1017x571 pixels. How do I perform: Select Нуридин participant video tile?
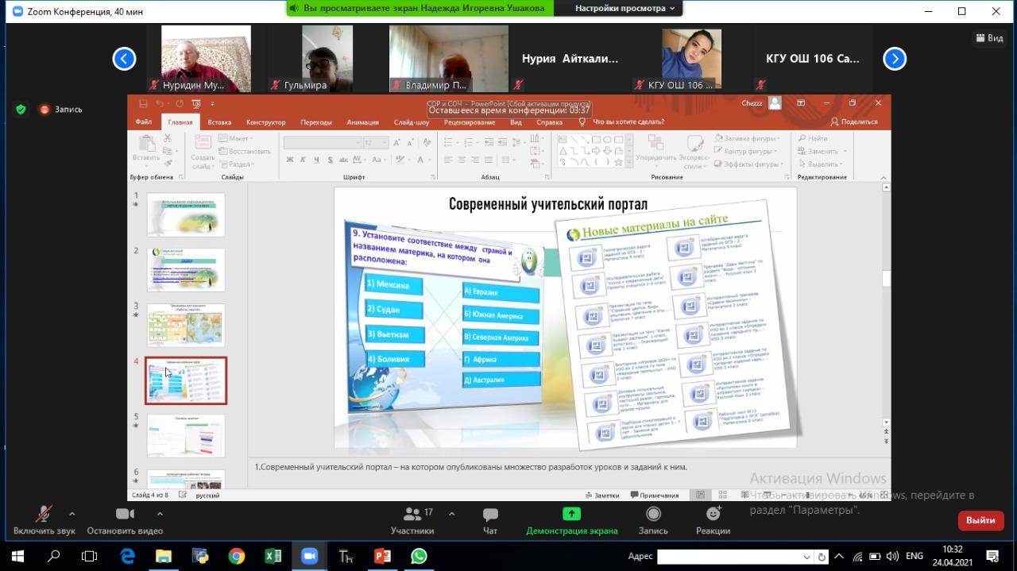click(206, 59)
